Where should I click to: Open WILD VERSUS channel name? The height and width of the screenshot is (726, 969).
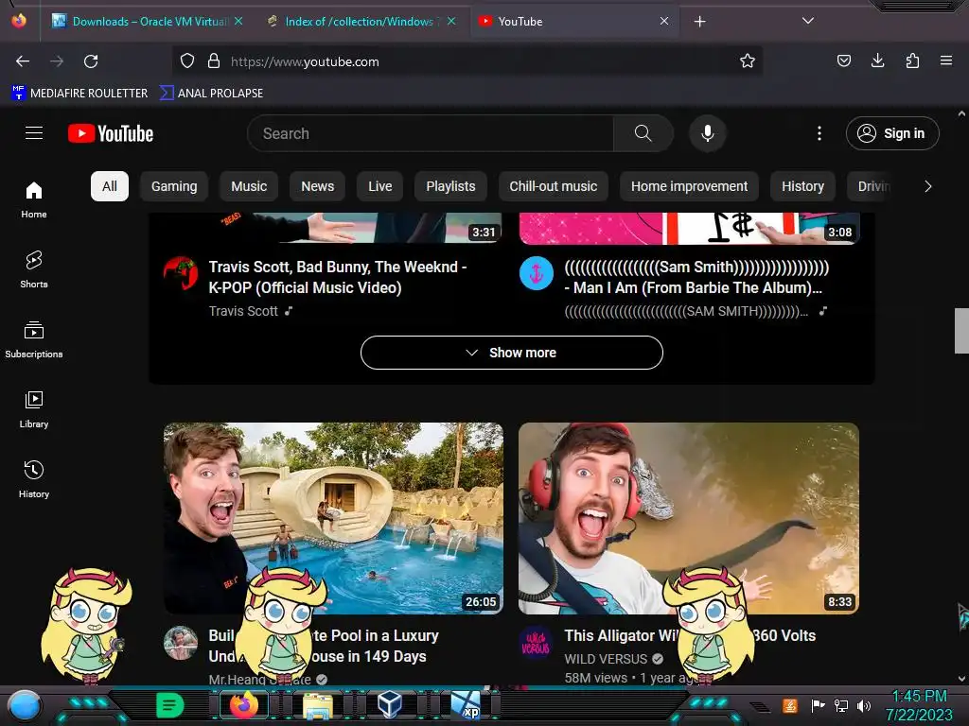pos(606,659)
